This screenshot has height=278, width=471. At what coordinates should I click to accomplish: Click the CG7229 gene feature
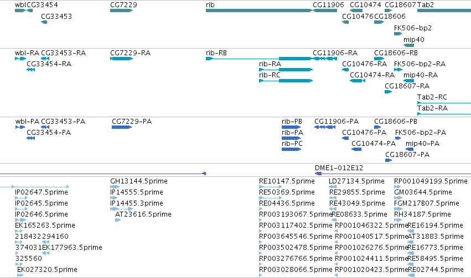tap(121, 11)
